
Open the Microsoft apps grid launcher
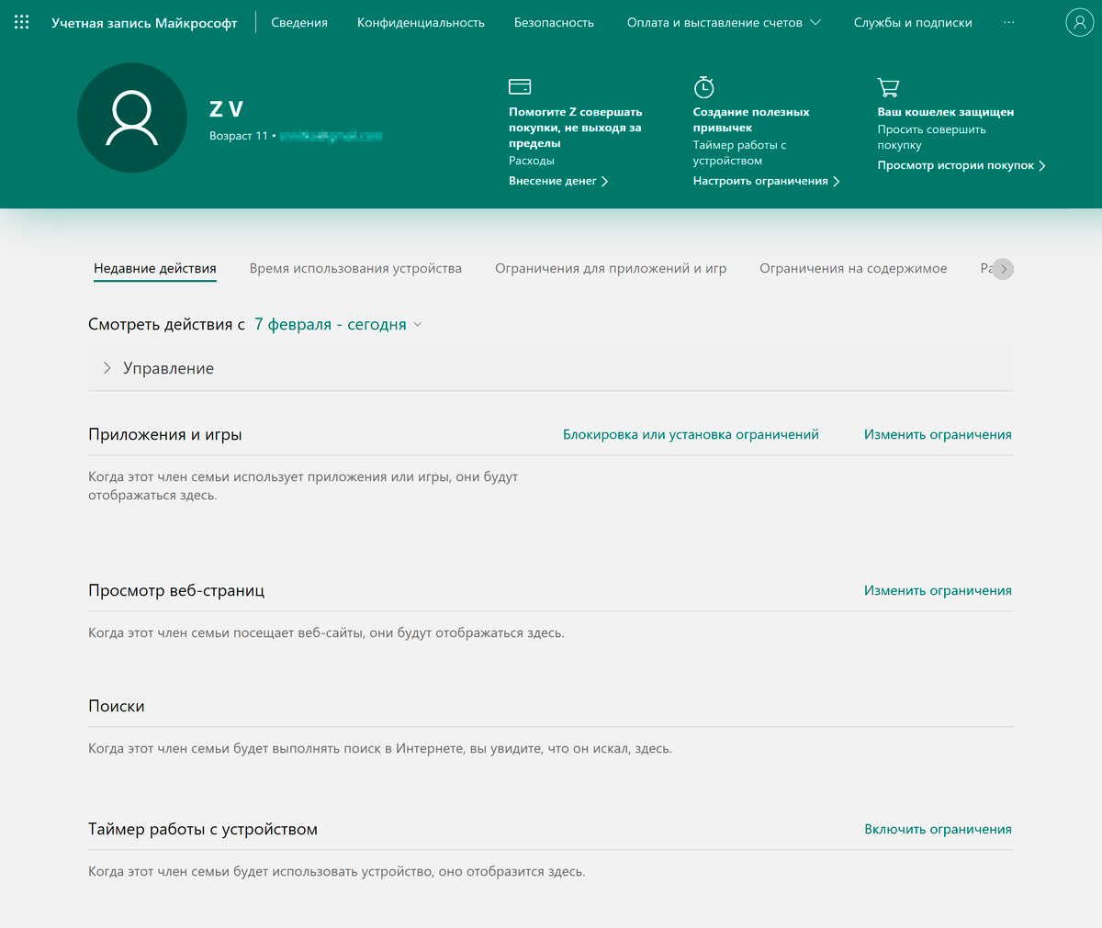22,22
